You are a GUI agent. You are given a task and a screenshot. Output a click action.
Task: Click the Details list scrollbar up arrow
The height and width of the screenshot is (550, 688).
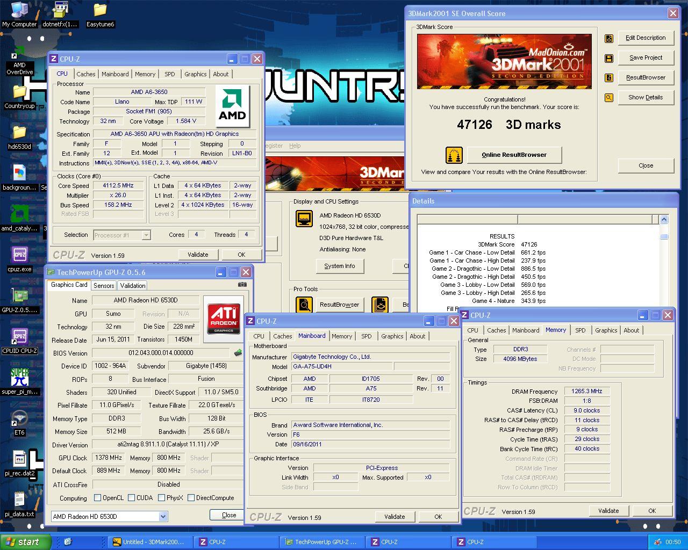(664, 219)
